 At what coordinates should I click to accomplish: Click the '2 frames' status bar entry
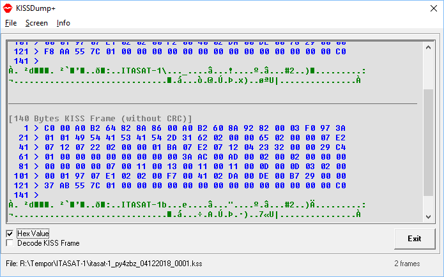point(407,264)
